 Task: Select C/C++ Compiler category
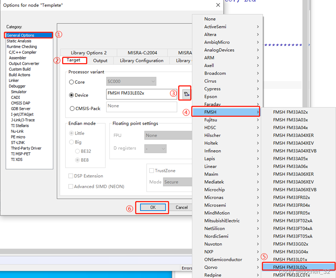click(23, 52)
